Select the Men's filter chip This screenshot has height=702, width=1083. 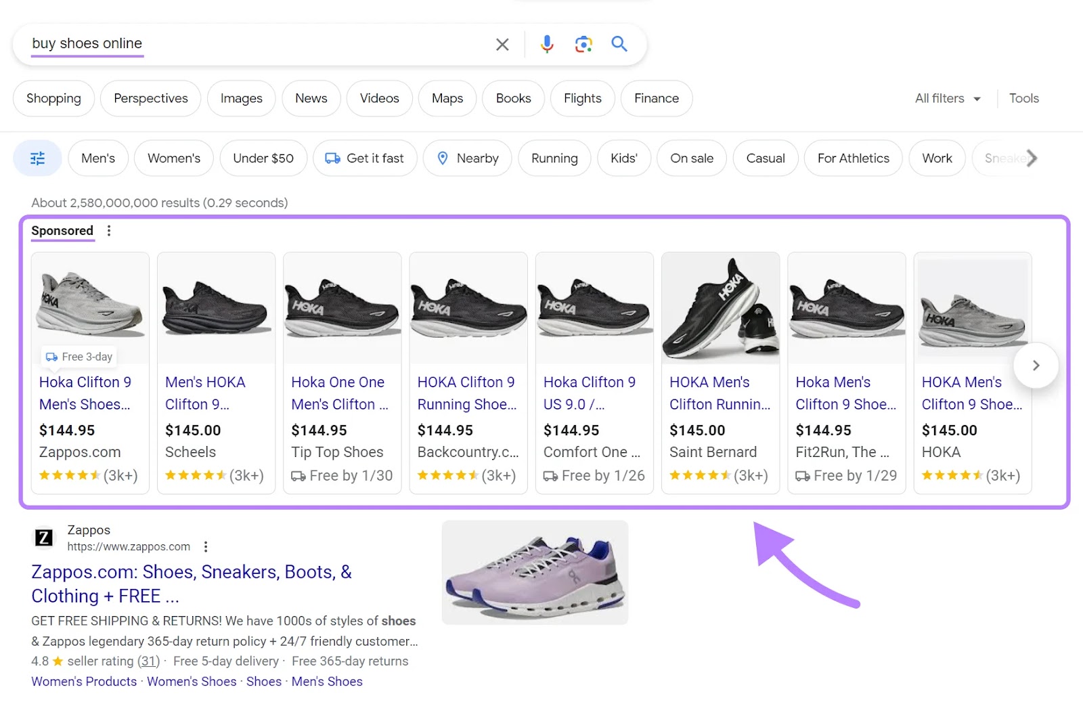(98, 158)
